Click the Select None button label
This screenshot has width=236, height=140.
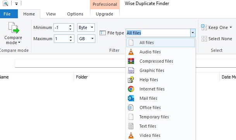tap(220, 39)
